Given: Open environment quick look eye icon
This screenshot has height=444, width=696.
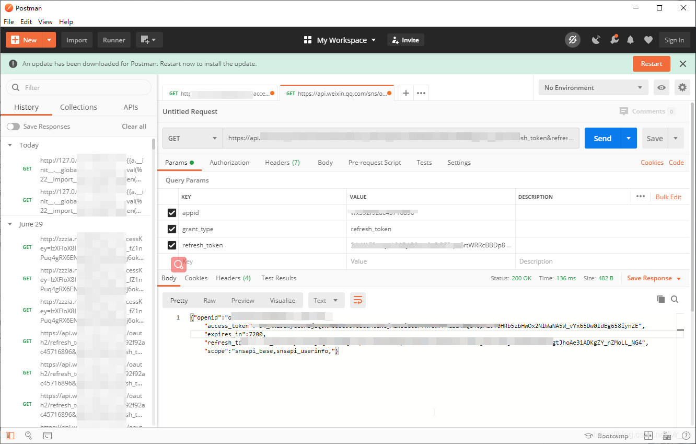Looking at the screenshot, I should pyautogui.click(x=662, y=88).
